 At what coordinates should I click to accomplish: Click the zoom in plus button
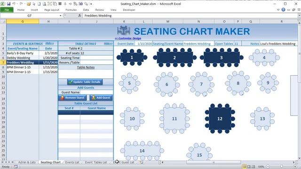click(x=295, y=167)
